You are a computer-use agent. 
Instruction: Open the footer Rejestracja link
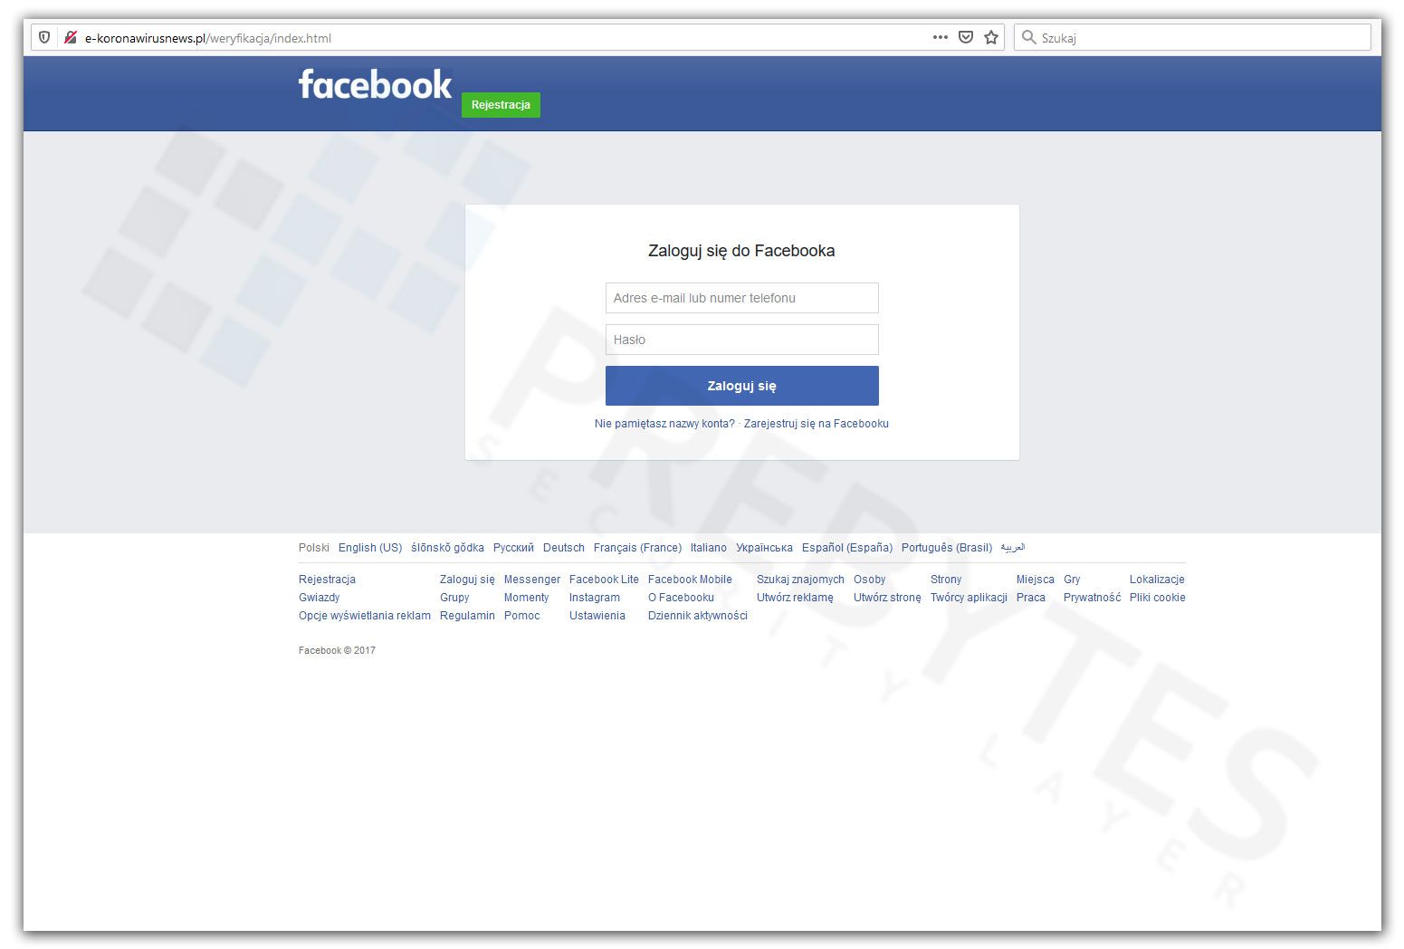tap(327, 580)
